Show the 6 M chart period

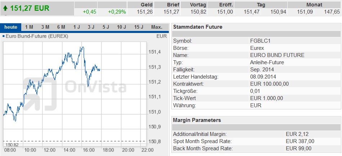[x=61, y=27]
